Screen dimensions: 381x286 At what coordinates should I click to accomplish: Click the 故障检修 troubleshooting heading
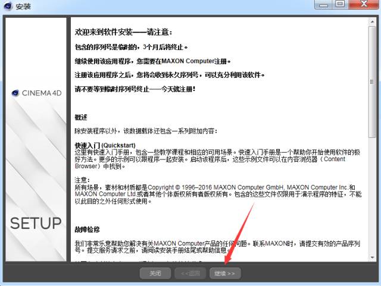pyautogui.click(x=87, y=229)
